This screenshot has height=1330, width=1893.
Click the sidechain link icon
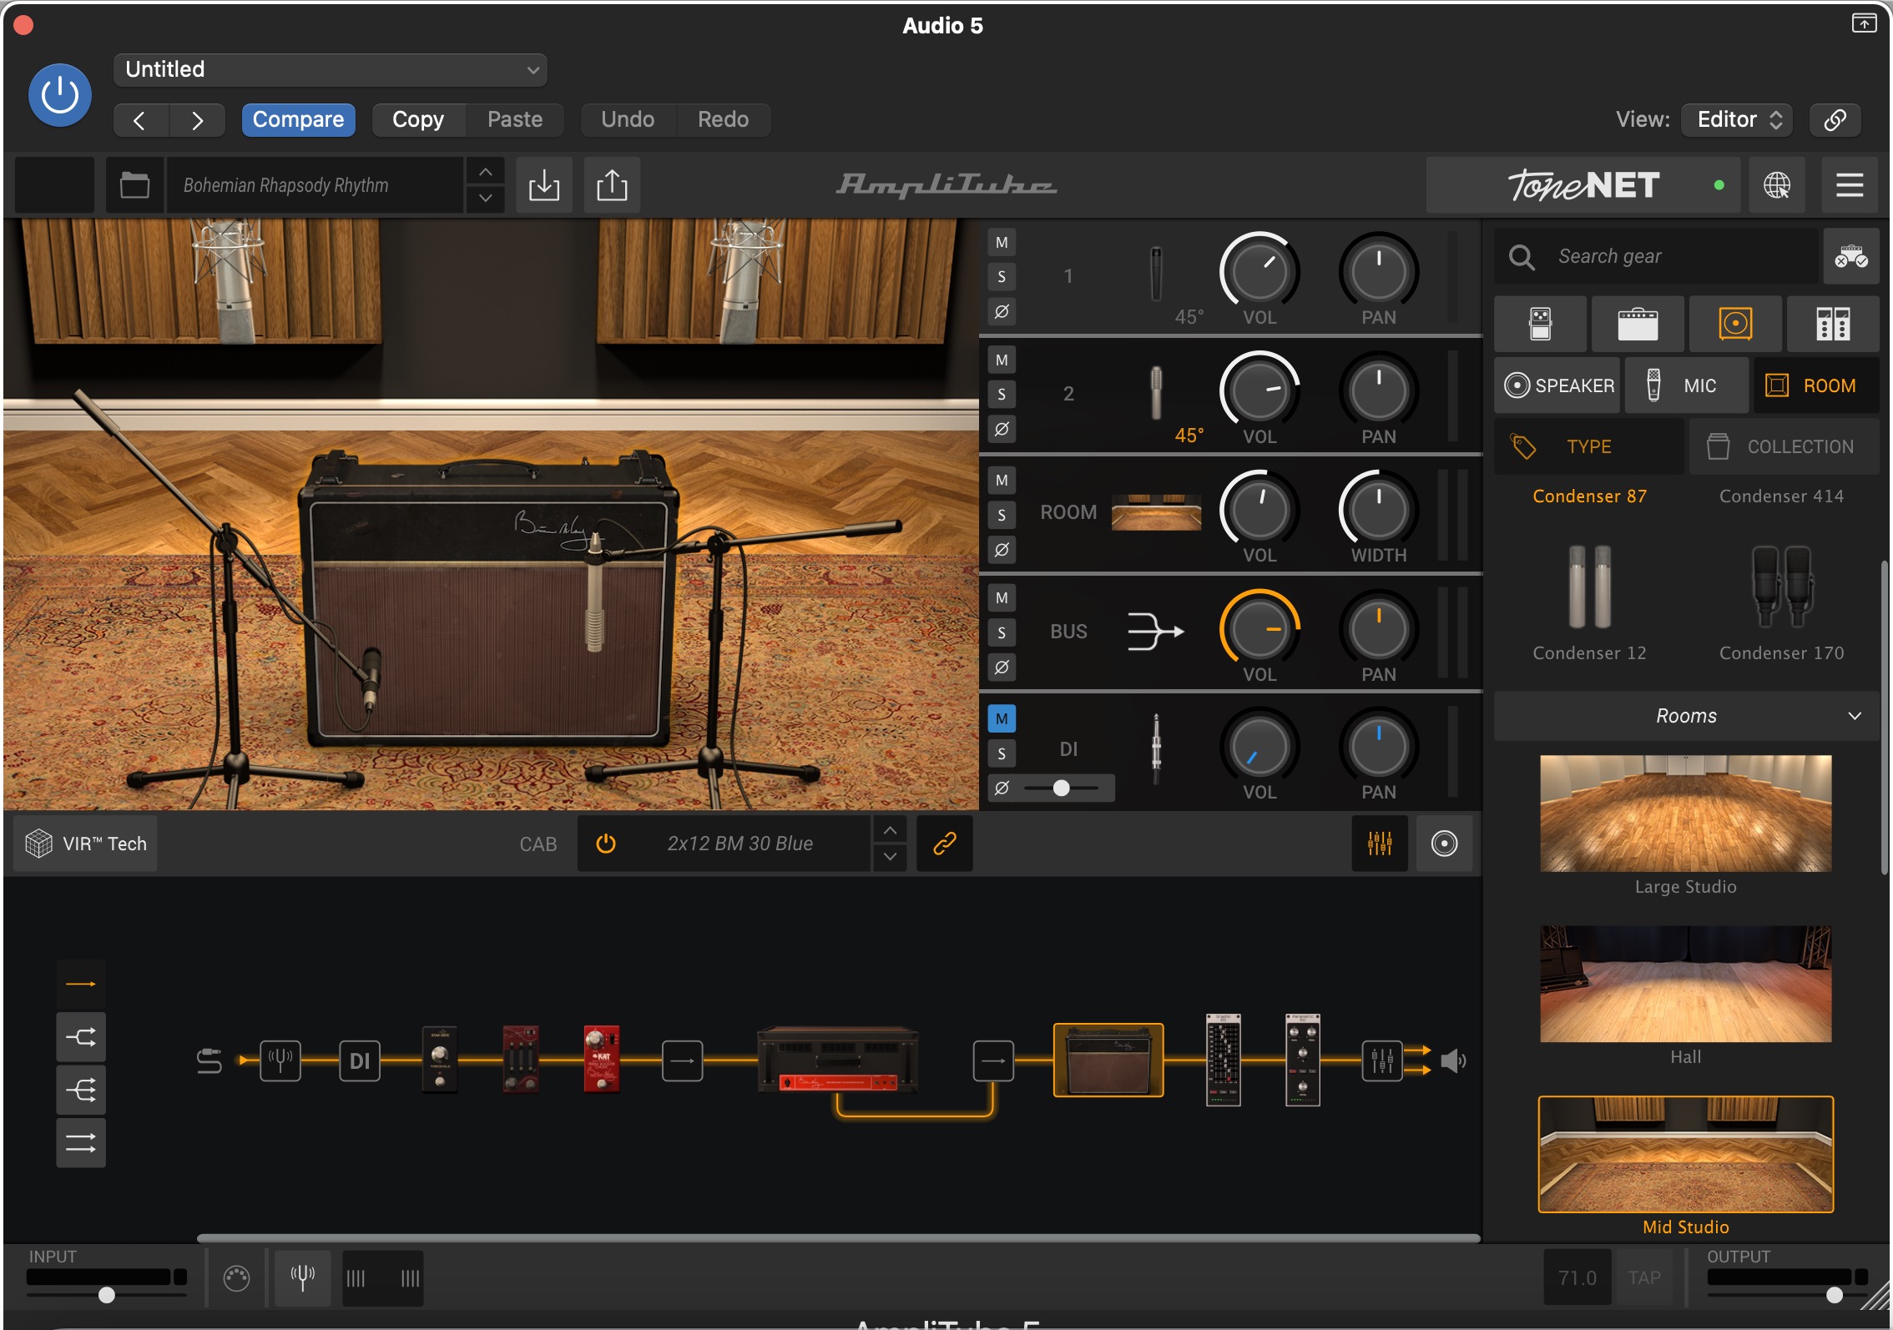tap(1835, 120)
